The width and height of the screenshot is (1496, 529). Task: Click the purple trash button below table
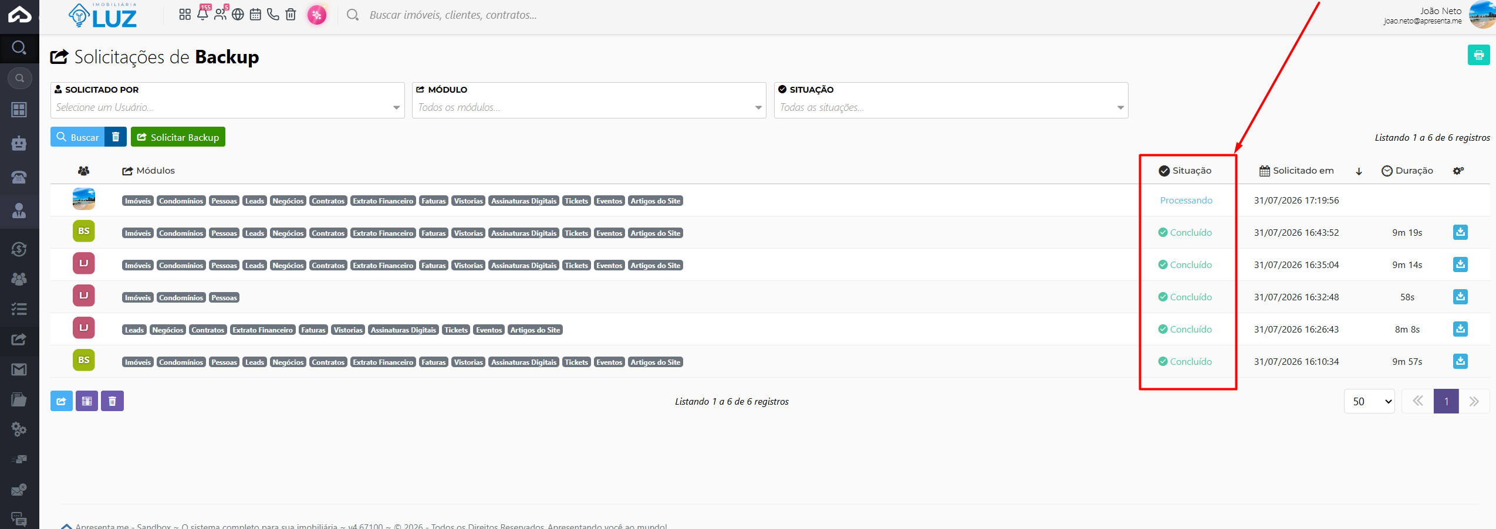coord(112,401)
